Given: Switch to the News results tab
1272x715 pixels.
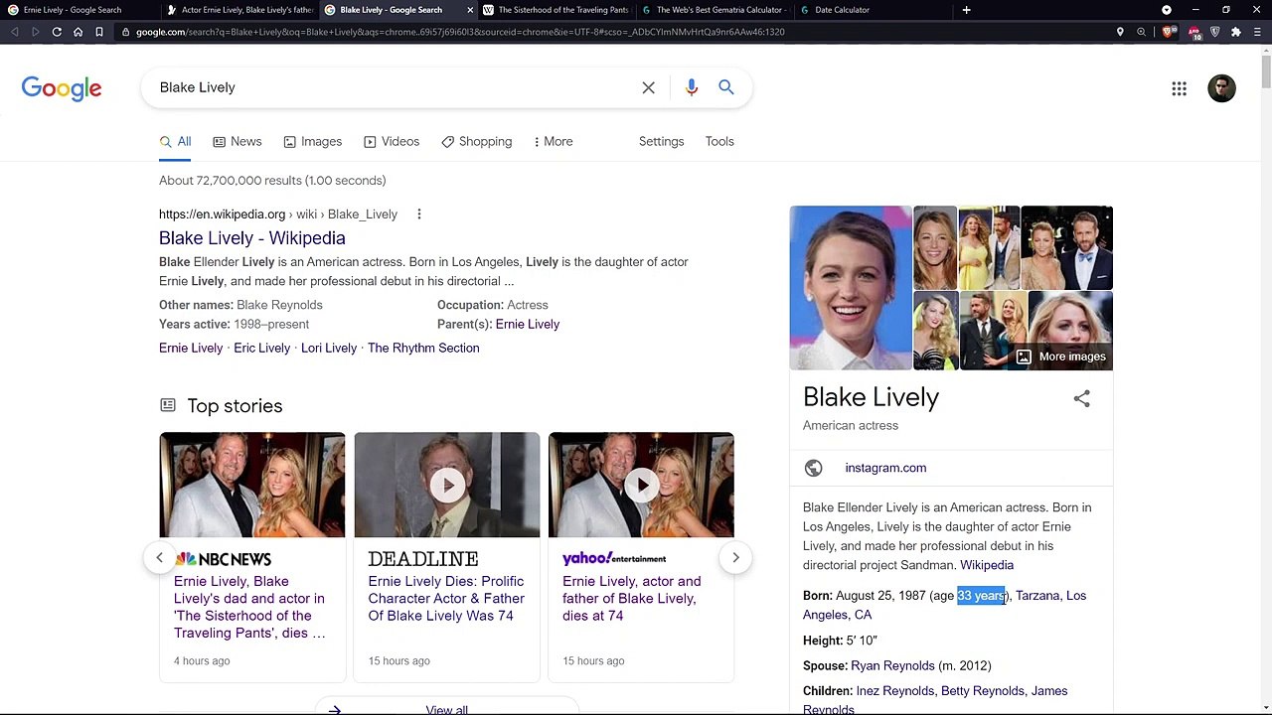Looking at the screenshot, I should coord(237,141).
